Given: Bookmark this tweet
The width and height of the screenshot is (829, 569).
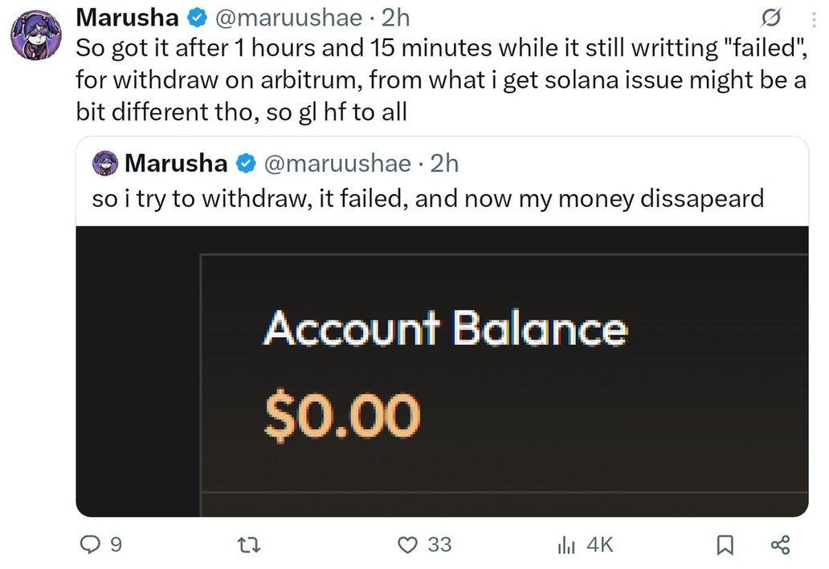Looking at the screenshot, I should click(x=725, y=545).
